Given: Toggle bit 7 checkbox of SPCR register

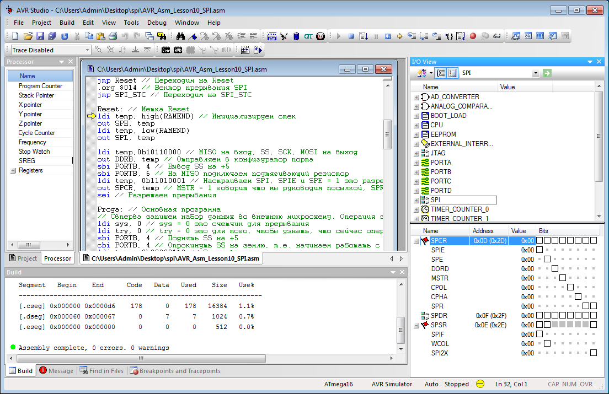Looking at the screenshot, I should [540, 241].
